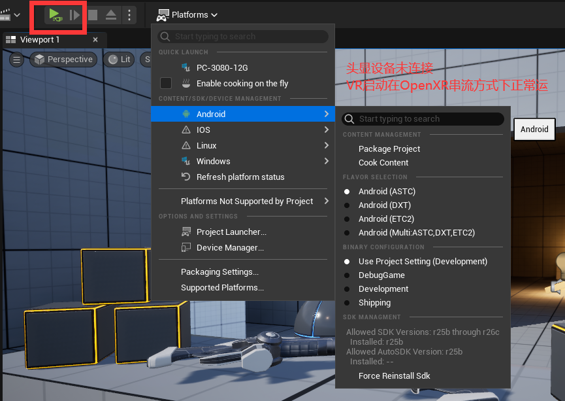The height and width of the screenshot is (401, 565).
Task: Click the Perspective cube icon
Action: click(39, 60)
